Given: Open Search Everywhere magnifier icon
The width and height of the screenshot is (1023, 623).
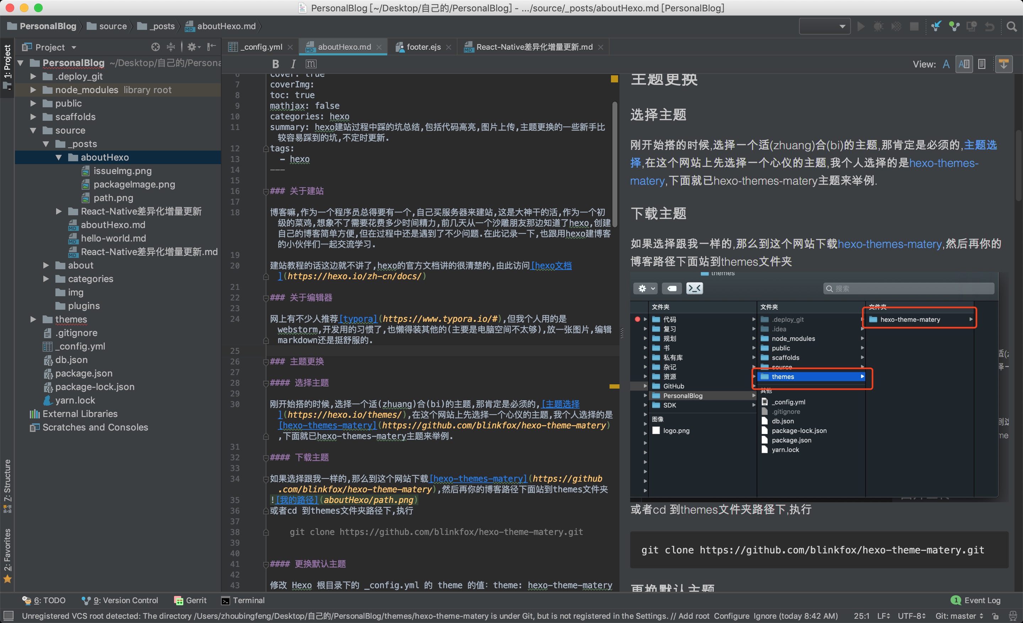Looking at the screenshot, I should [x=1012, y=27].
